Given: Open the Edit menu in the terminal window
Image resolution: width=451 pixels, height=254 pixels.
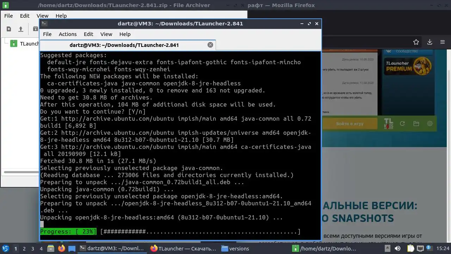Looking at the screenshot, I should point(88,34).
